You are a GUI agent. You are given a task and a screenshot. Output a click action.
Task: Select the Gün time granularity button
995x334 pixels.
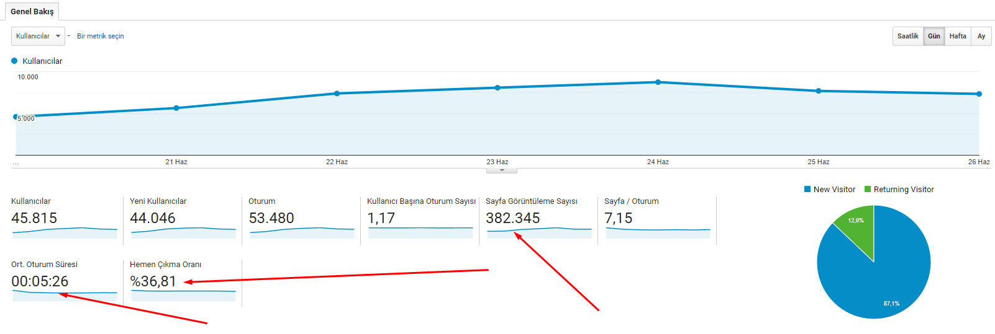[934, 36]
